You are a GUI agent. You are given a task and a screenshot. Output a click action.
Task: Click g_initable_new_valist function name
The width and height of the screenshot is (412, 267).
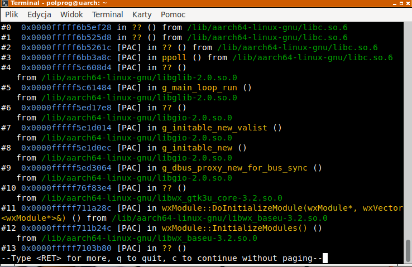[214, 128]
